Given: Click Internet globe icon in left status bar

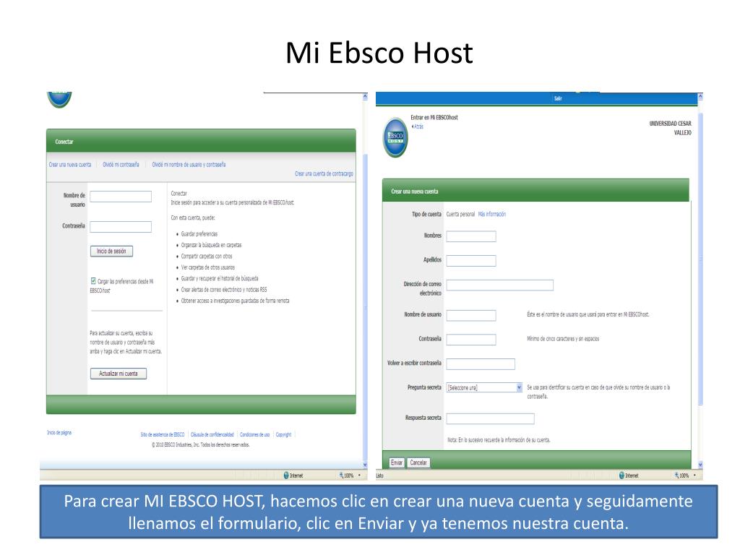Looking at the screenshot, I should click(286, 476).
